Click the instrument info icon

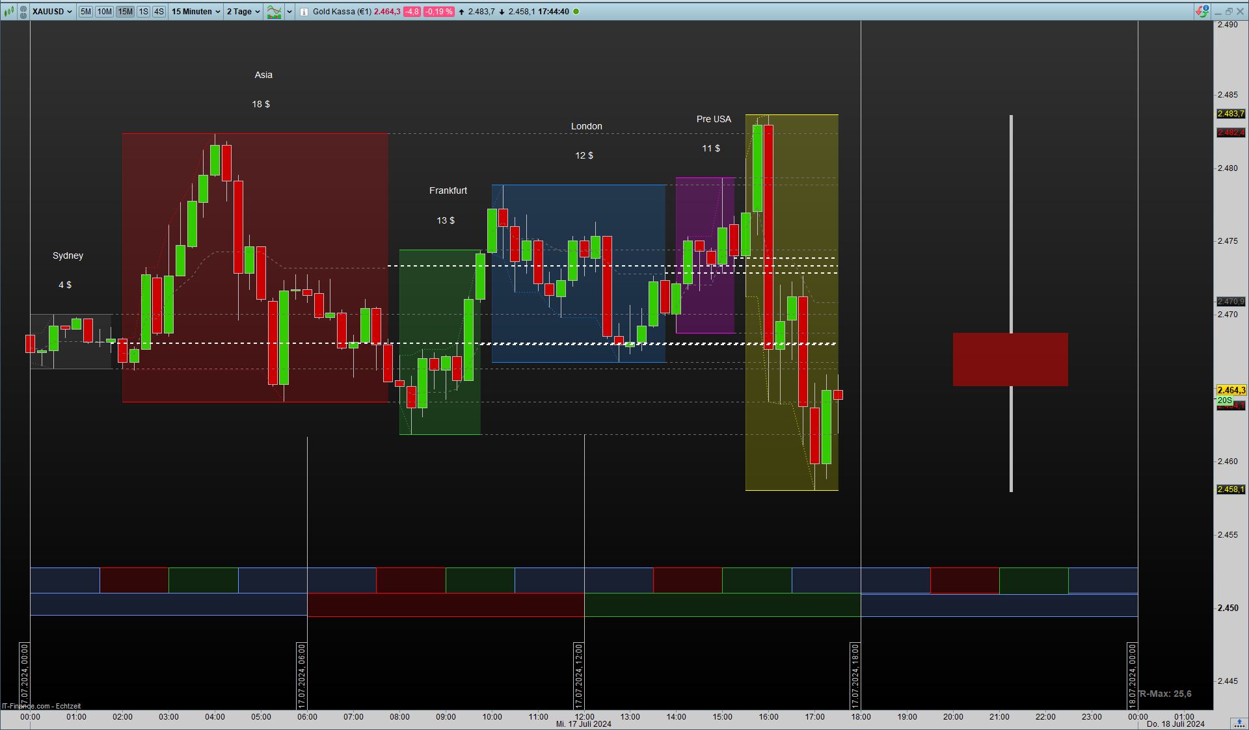pyautogui.click(x=304, y=12)
